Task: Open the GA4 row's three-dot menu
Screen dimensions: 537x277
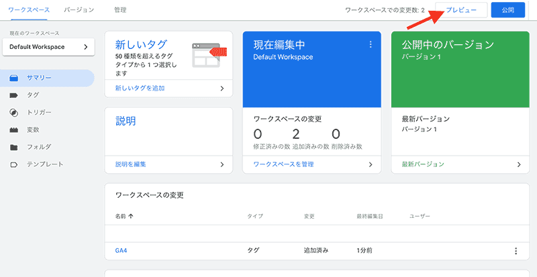Action: coord(516,251)
